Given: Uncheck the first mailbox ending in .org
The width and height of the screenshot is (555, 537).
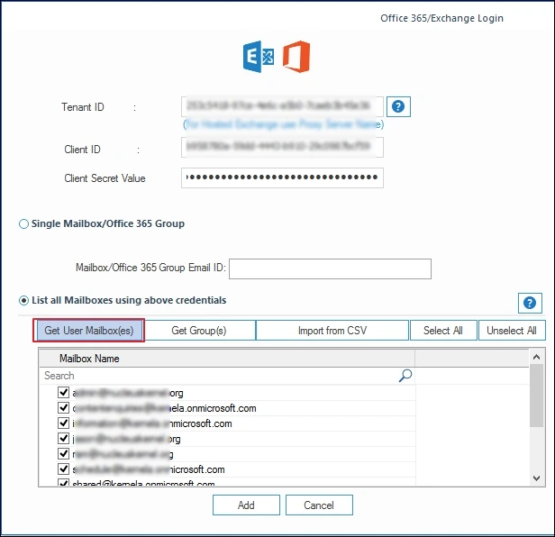Looking at the screenshot, I should pos(63,392).
